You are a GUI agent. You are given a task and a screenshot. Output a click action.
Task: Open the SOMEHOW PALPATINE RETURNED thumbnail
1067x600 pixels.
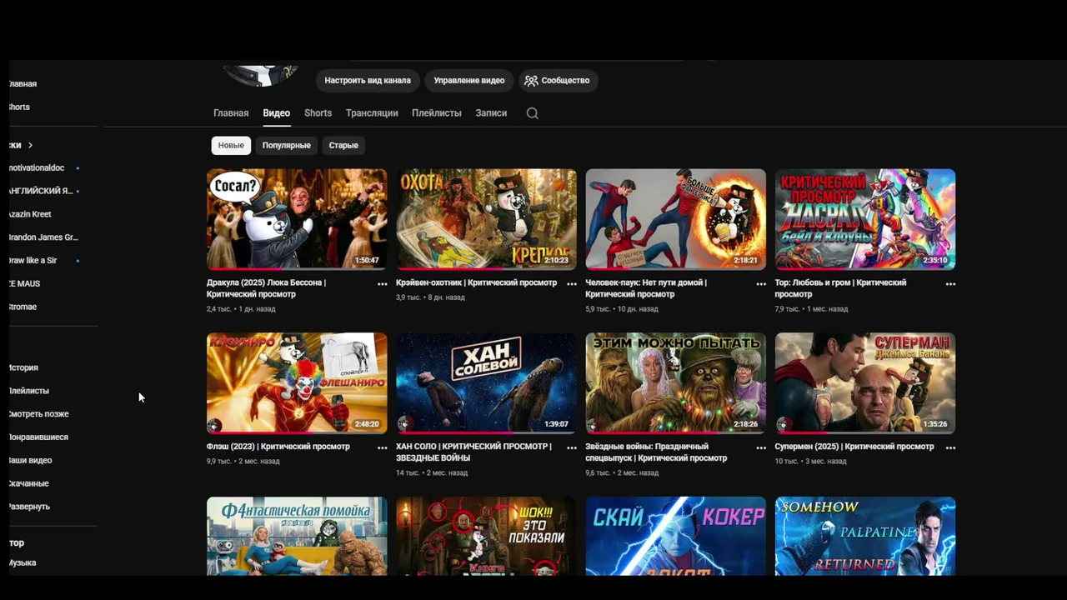(865, 536)
